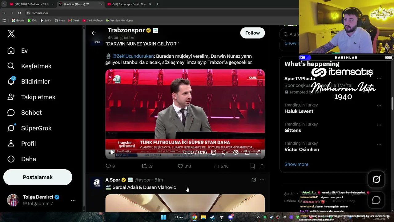This screenshot has width=394, height=222.
Task: Show more trending topics
Action: tap(296, 164)
